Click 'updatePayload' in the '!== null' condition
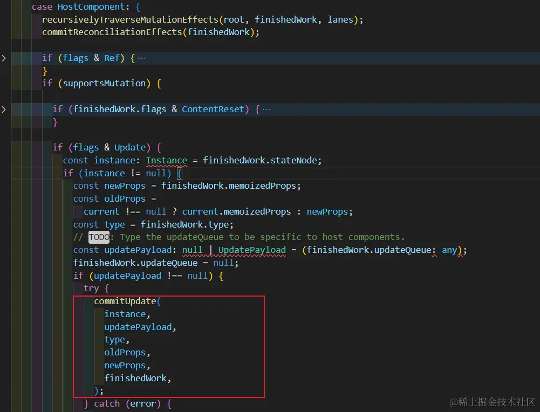 (127, 276)
